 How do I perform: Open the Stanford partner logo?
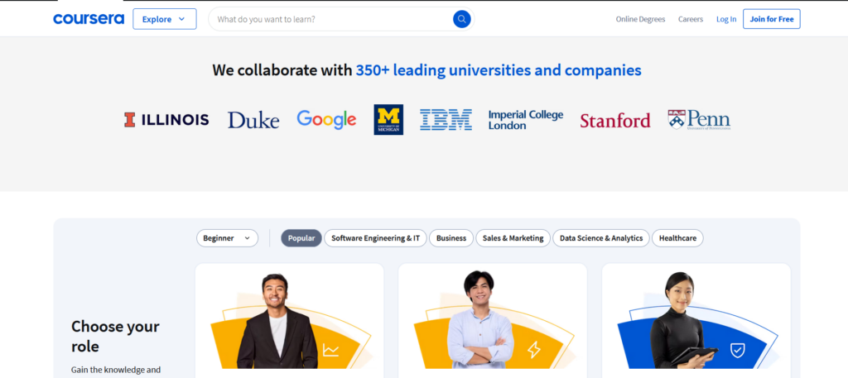coord(615,121)
